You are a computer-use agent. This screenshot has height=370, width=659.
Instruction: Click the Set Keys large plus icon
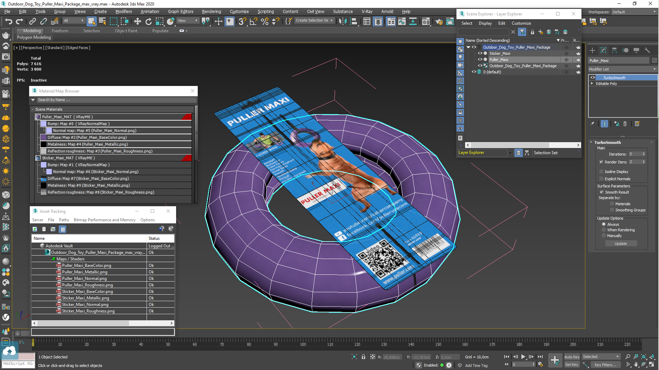click(555, 360)
